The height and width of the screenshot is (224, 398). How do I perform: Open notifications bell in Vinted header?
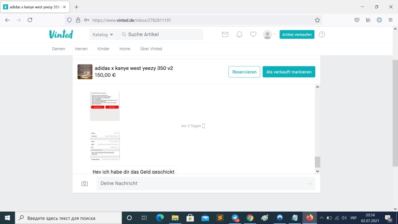[239, 35]
